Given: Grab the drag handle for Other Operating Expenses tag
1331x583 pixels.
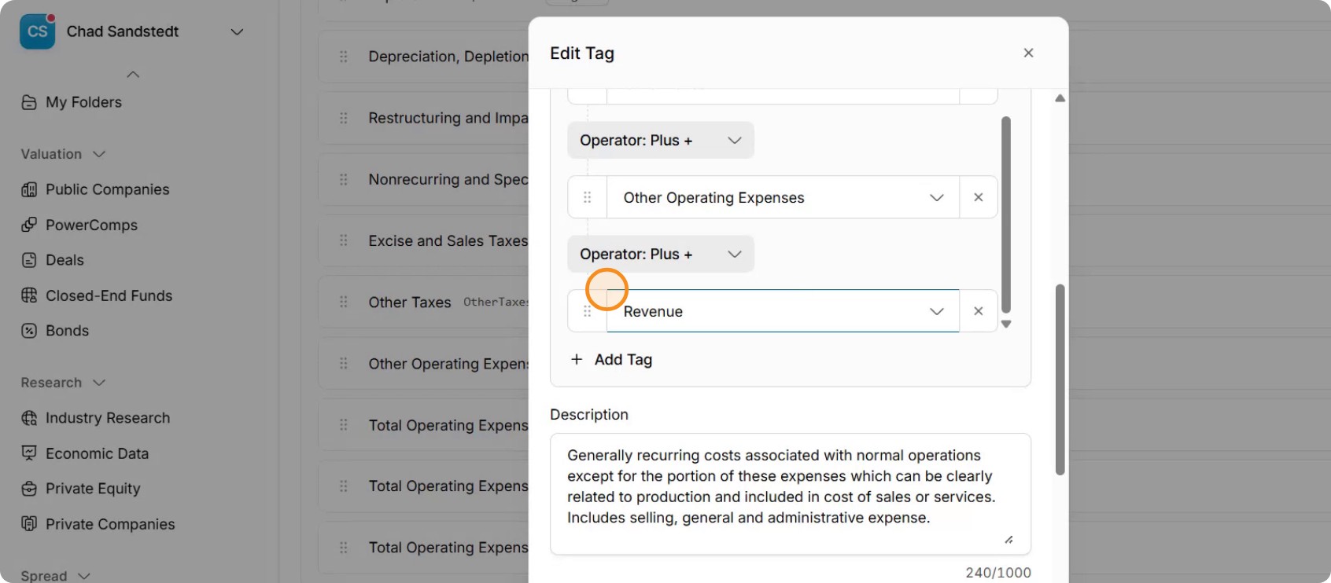Looking at the screenshot, I should coord(587,197).
